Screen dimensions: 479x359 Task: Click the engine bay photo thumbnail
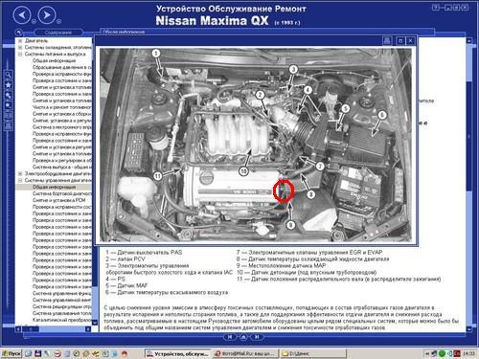(x=256, y=145)
